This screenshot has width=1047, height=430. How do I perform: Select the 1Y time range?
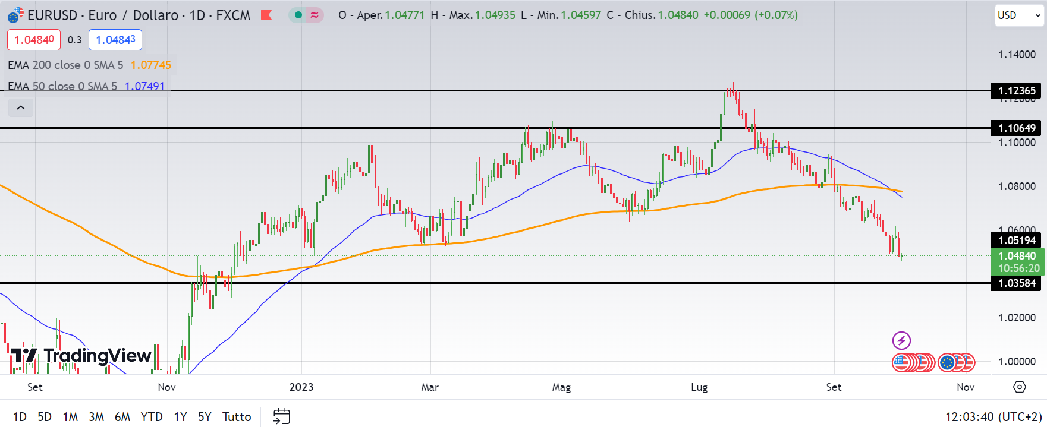click(180, 417)
